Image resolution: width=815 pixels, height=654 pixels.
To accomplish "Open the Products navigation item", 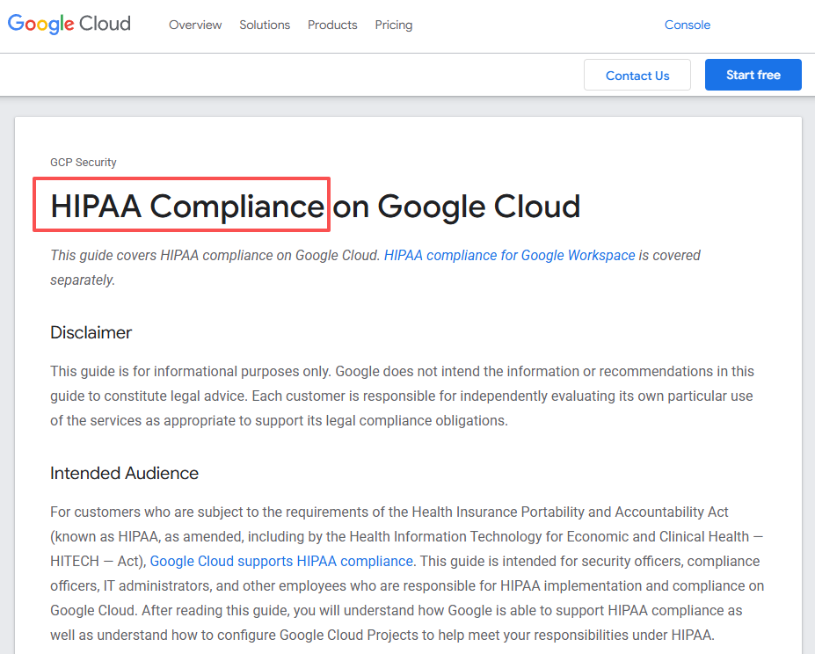I will tap(332, 25).
